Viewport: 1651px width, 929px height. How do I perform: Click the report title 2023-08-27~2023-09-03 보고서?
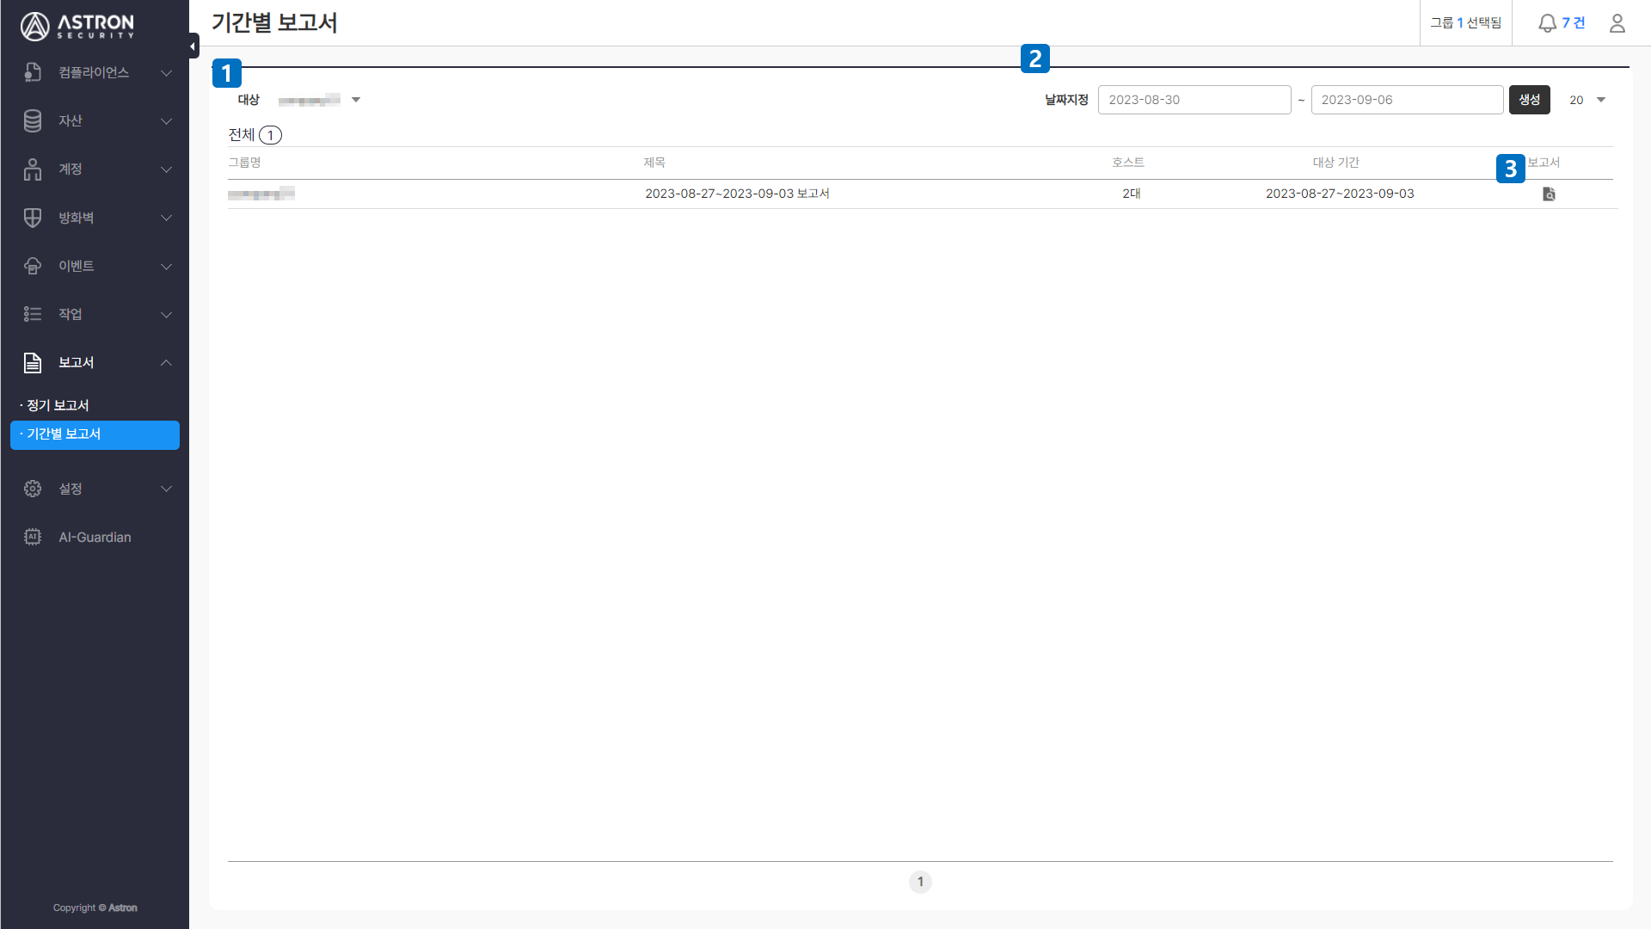click(x=737, y=194)
